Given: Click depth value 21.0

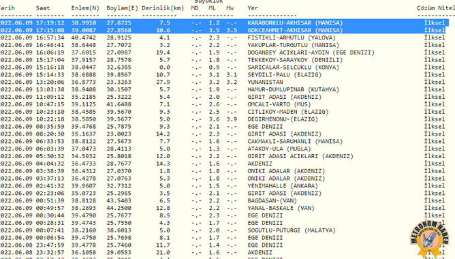Looking at the screenshot, I should click(x=163, y=253).
